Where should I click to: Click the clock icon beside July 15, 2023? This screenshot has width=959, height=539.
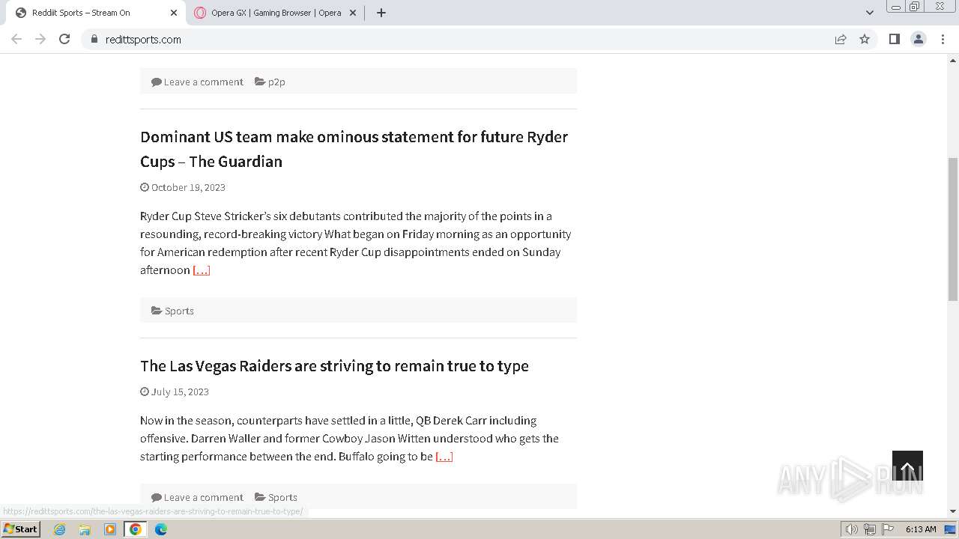click(x=145, y=392)
